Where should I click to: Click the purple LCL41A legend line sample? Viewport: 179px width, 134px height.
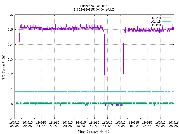pos(166,18)
